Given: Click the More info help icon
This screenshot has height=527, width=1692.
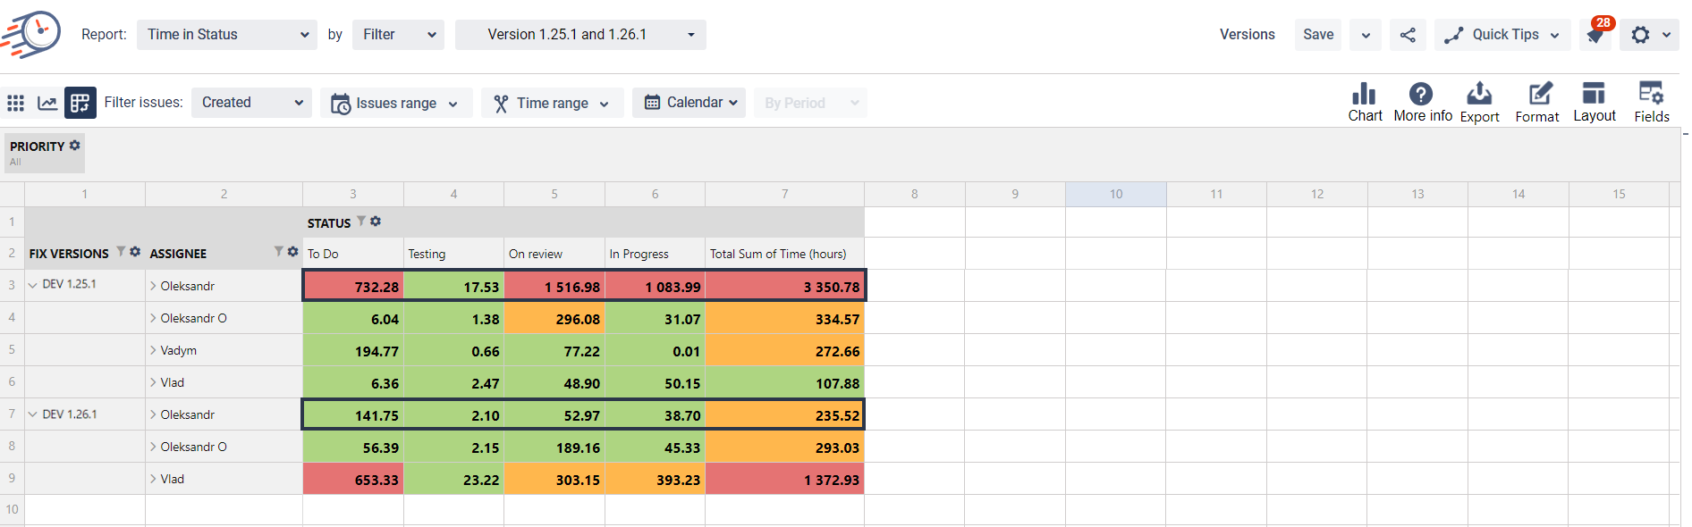Looking at the screenshot, I should click(1421, 95).
